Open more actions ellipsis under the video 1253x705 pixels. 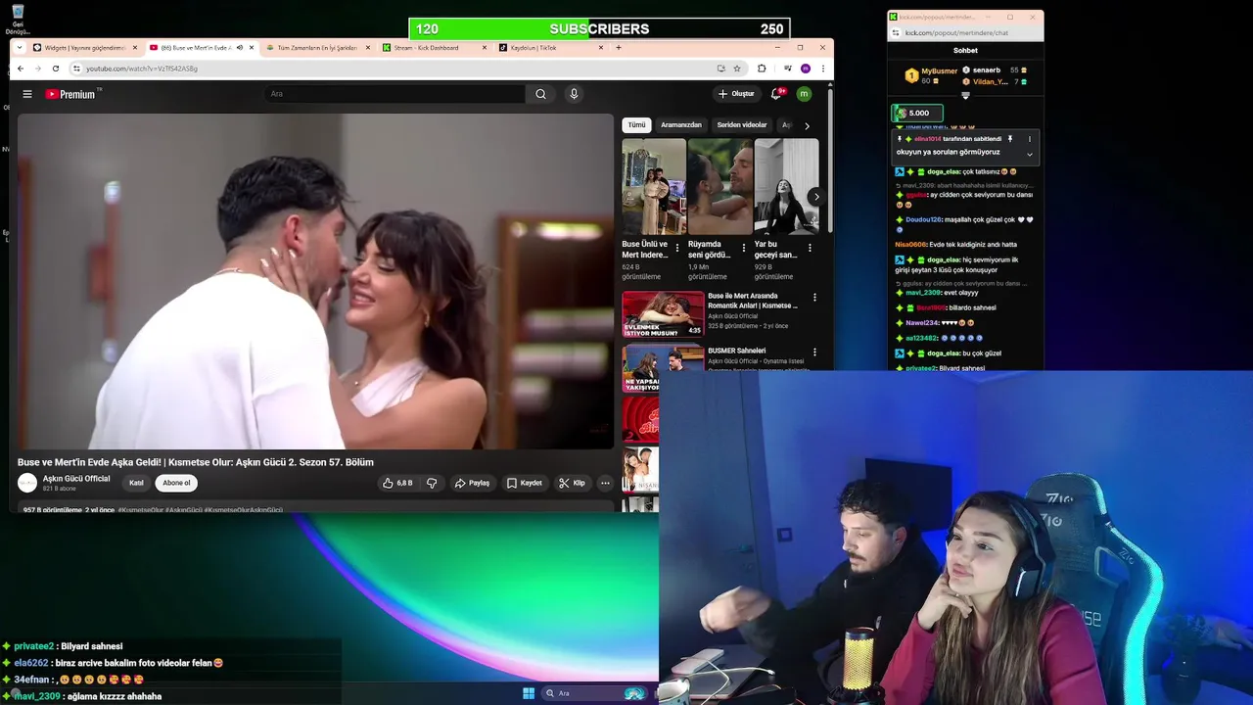tap(605, 483)
